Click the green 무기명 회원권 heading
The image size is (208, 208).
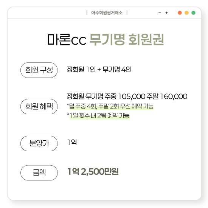click(127, 39)
